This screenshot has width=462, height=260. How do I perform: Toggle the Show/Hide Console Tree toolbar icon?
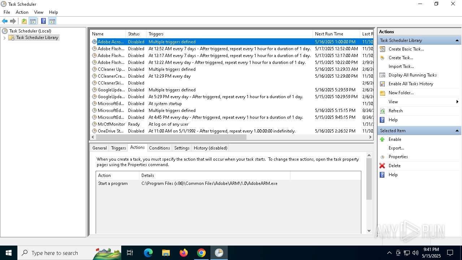(33, 21)
